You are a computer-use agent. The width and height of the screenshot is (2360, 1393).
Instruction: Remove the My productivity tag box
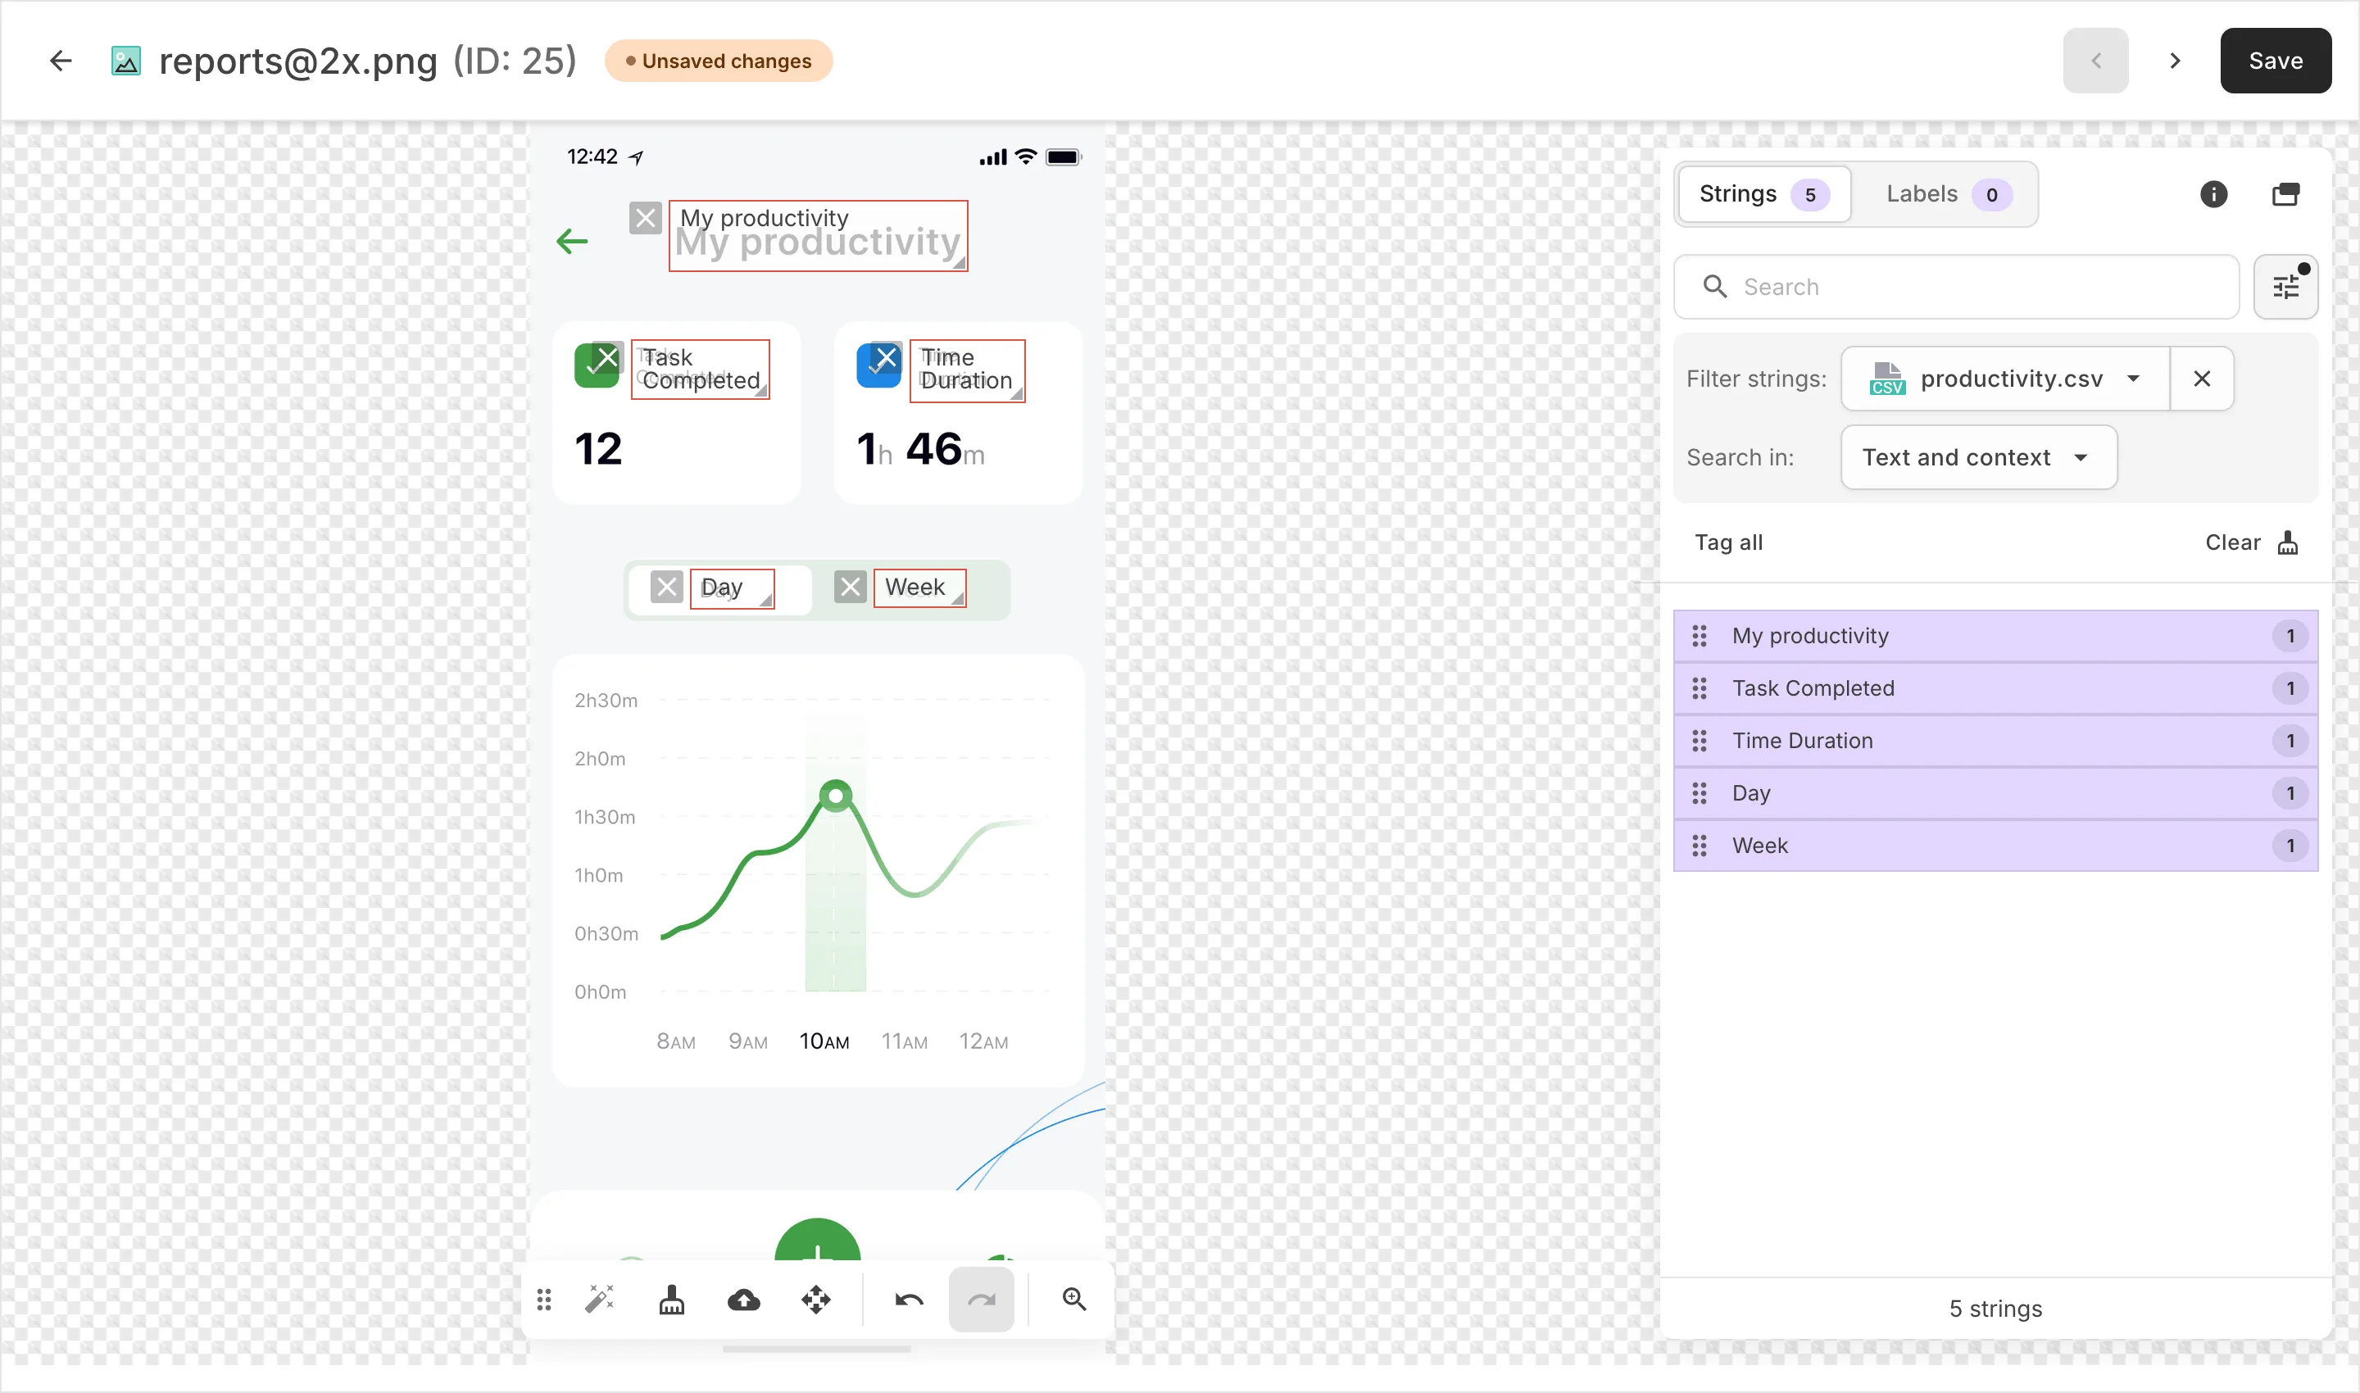pyautogui.click(x=646, y=219)
